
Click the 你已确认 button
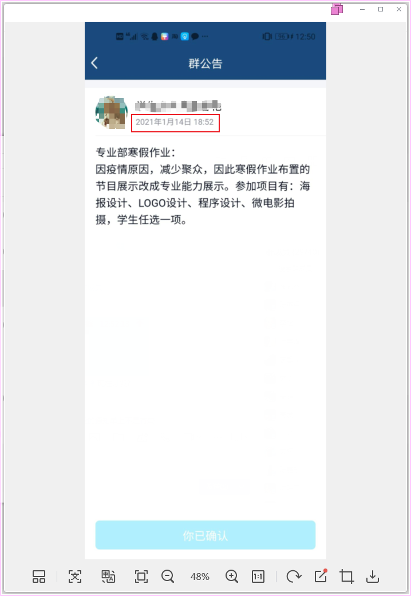click(205, 535)
